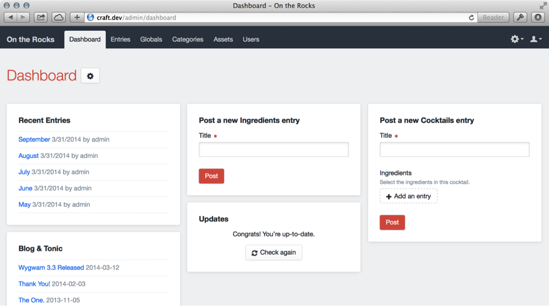This screenshot has height=306, width=549.
Task: Go back using the browser back arrow
Action: point(11,17)
